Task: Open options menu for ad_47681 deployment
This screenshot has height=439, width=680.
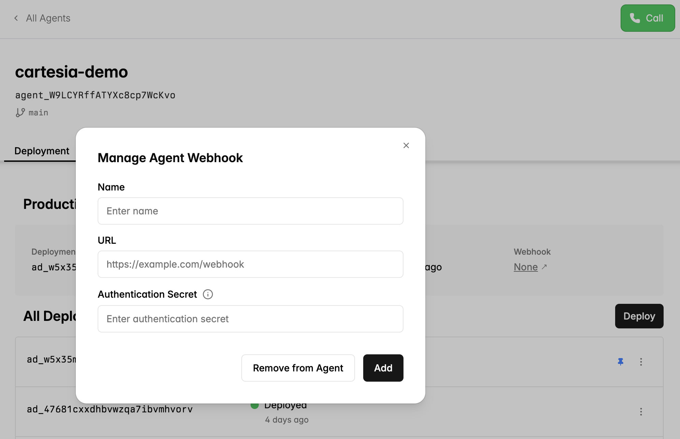Action: [x=641, y=412]
